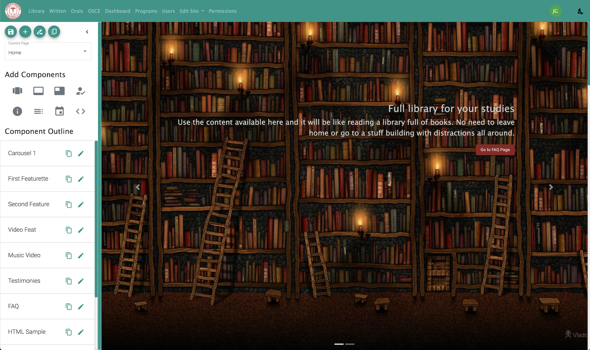Add the calendar component icon
Image resolution: width=590 pixels, height=350 pixels.
[59, 111]
